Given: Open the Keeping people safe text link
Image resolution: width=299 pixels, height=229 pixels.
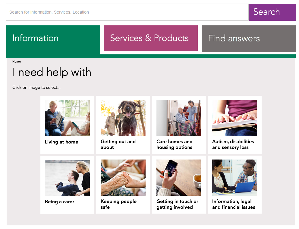Looking at the screenshot, I should (x=119, y=204).
